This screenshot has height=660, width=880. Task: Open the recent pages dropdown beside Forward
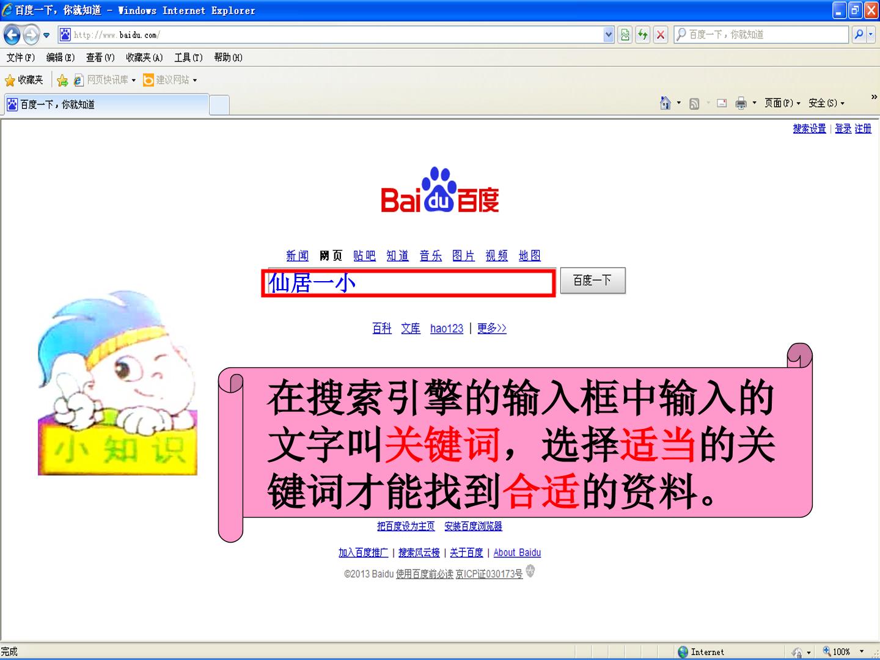(x=46, y=35)
